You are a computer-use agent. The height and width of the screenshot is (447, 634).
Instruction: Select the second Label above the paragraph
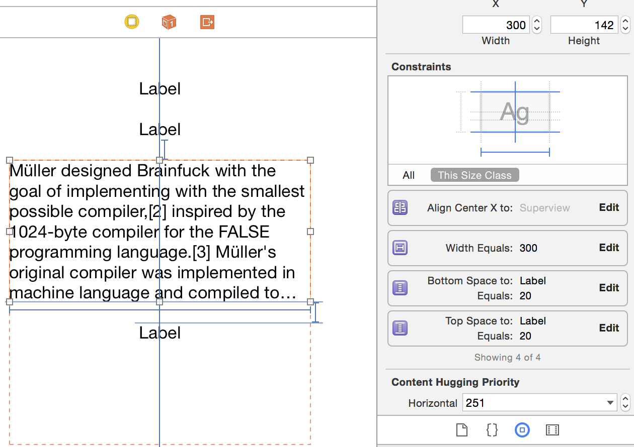pyautogui.click(x=160, y=130)
